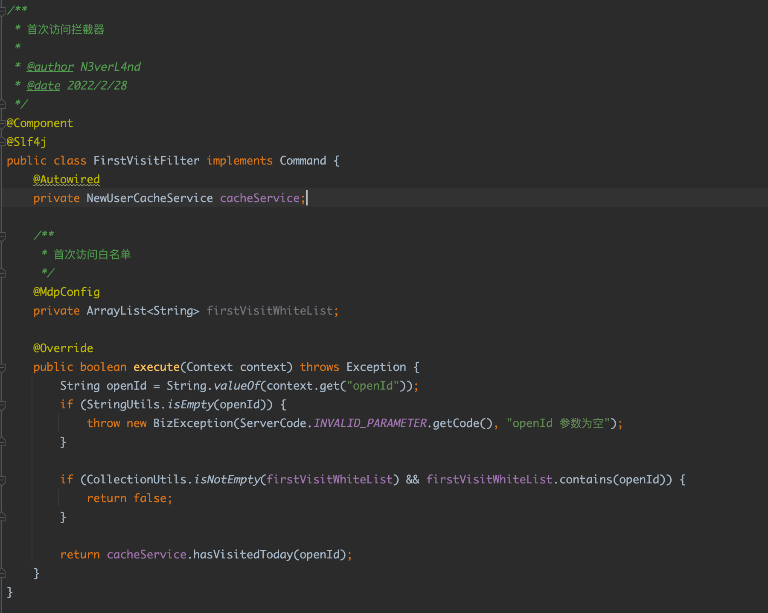Click the contains method call
The height and width of the screenshot is (613, 768).
(586, 480)
